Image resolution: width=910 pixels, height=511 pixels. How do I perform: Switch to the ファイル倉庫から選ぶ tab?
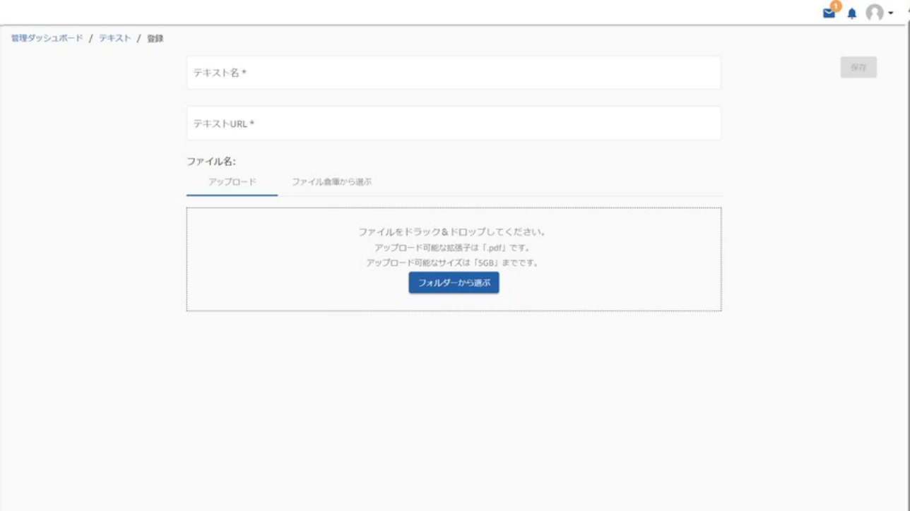tap(332, 182)
